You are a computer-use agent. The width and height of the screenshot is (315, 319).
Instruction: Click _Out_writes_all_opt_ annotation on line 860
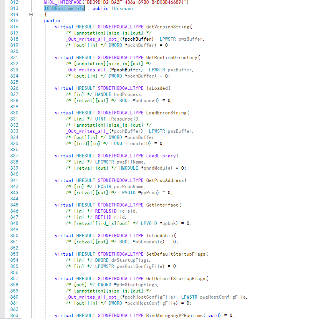93,297
